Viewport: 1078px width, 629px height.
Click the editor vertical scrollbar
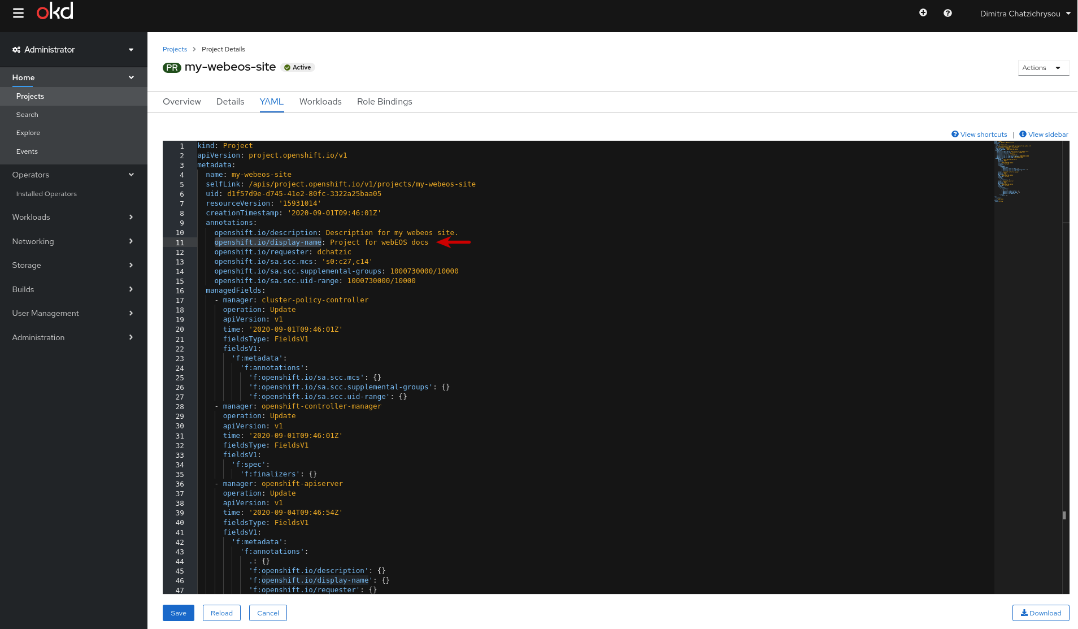pos(1066,367)
